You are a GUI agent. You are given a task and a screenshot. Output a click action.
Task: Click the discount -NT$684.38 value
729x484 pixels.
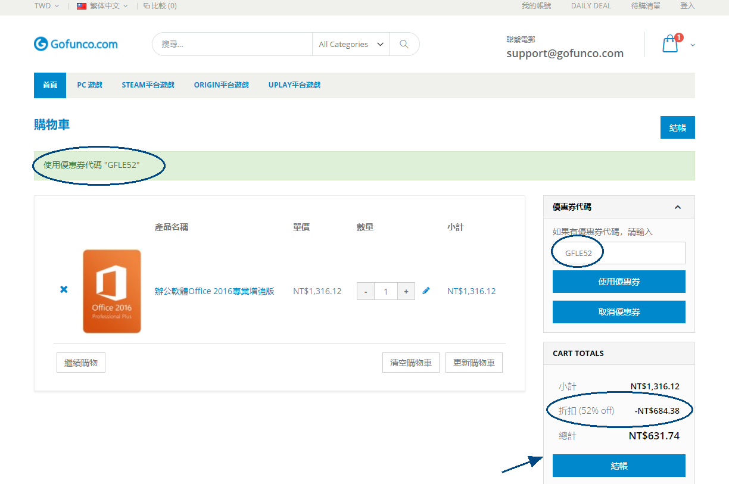pyautogui.click(x=657, y=411)
